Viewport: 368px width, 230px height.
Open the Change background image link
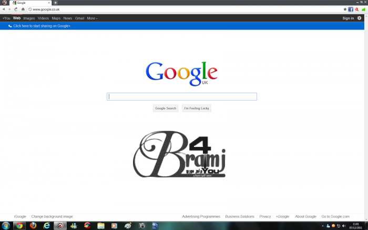pyautogui.click(x=52, y=216)
